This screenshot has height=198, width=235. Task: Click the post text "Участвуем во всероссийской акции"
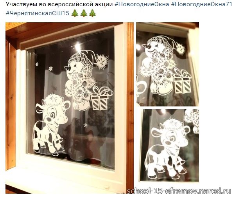coord(59,5)
